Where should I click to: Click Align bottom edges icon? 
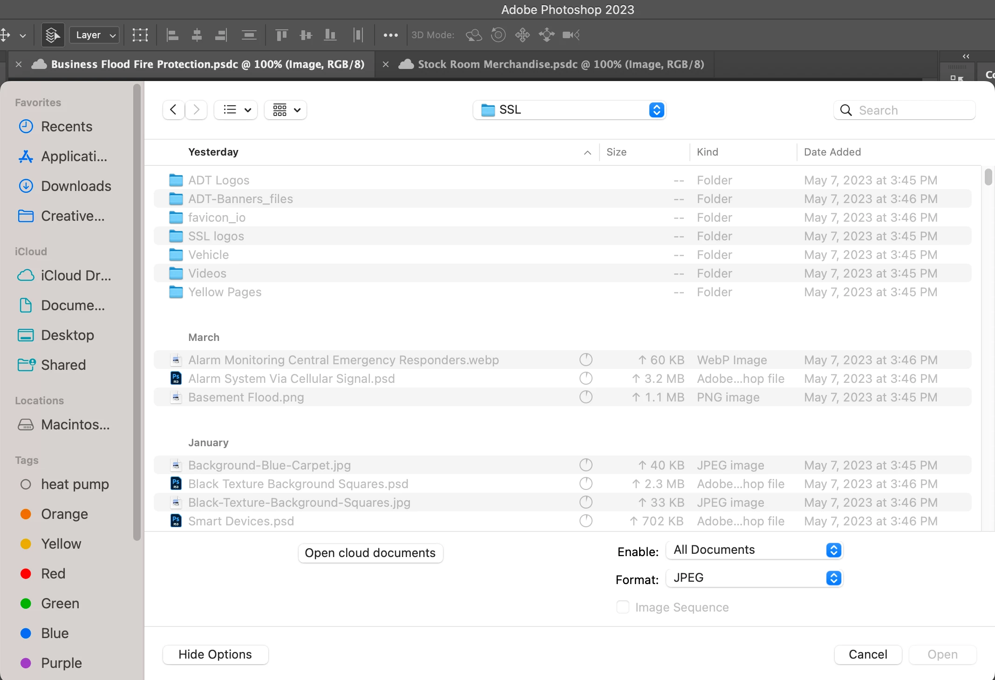(330, 35)
